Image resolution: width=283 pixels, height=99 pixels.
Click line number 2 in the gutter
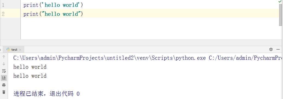[x=3, y=14]
